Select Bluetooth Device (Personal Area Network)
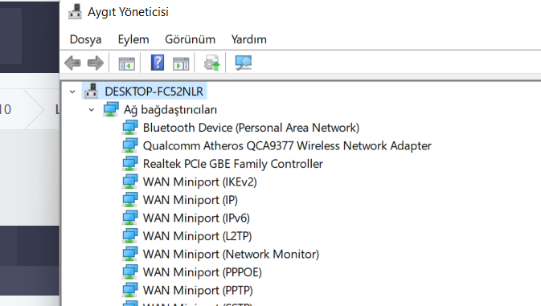Image resolution: width=541 pixels, height=306 pixels. click(251, 128)
